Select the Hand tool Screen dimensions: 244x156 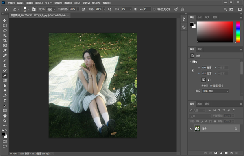pyautogui.click(x=5, y=115)
